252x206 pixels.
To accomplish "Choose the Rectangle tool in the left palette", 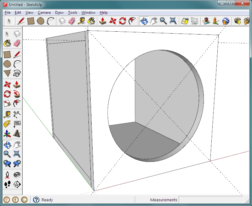I will pos(7,55).
